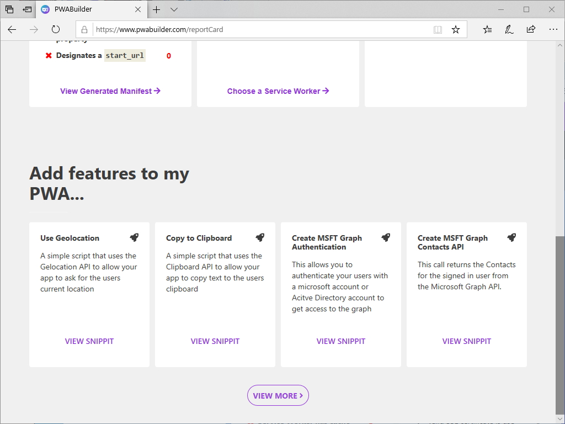Follow the View Generated Manifest link
This screenshot has height=424, width=565.
[110, 91]
